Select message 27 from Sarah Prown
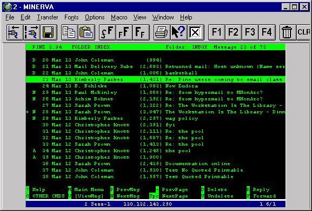Viewport: 312px width, 211px height. pos(156,105)
